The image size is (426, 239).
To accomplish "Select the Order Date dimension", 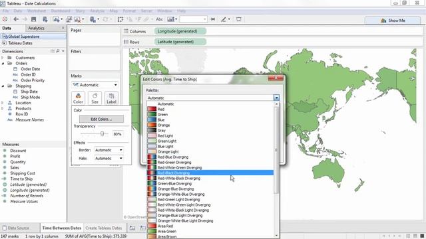I will pyautogui.click(x=30, y=69).
